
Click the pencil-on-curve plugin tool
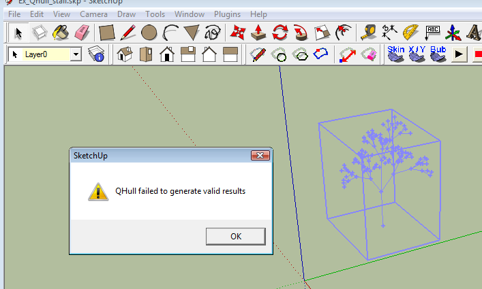tap(258, 54)
